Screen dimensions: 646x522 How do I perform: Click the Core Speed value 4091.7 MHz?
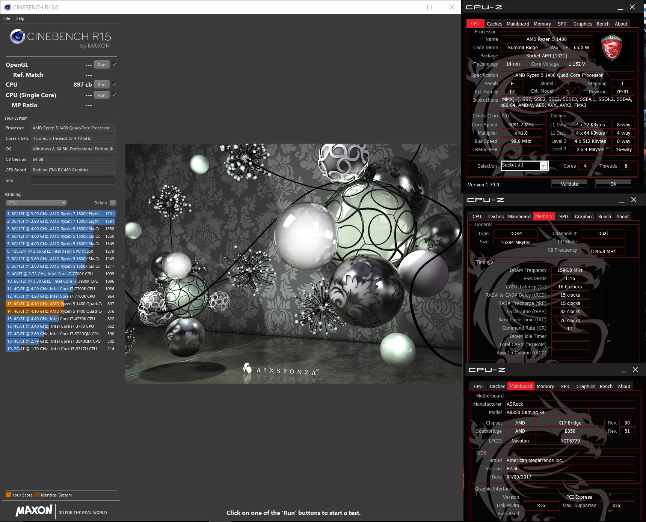click(521, 124)
